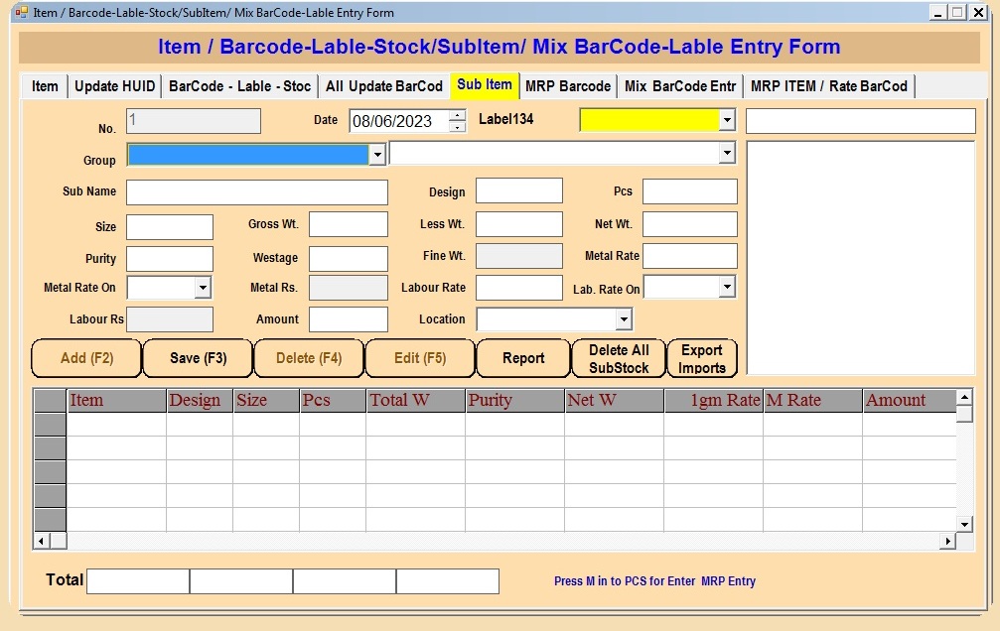Viewport: 1000px width, 631px height.
Task: Increase date using the up spinner arrow
Action: [x=457, y=116]
